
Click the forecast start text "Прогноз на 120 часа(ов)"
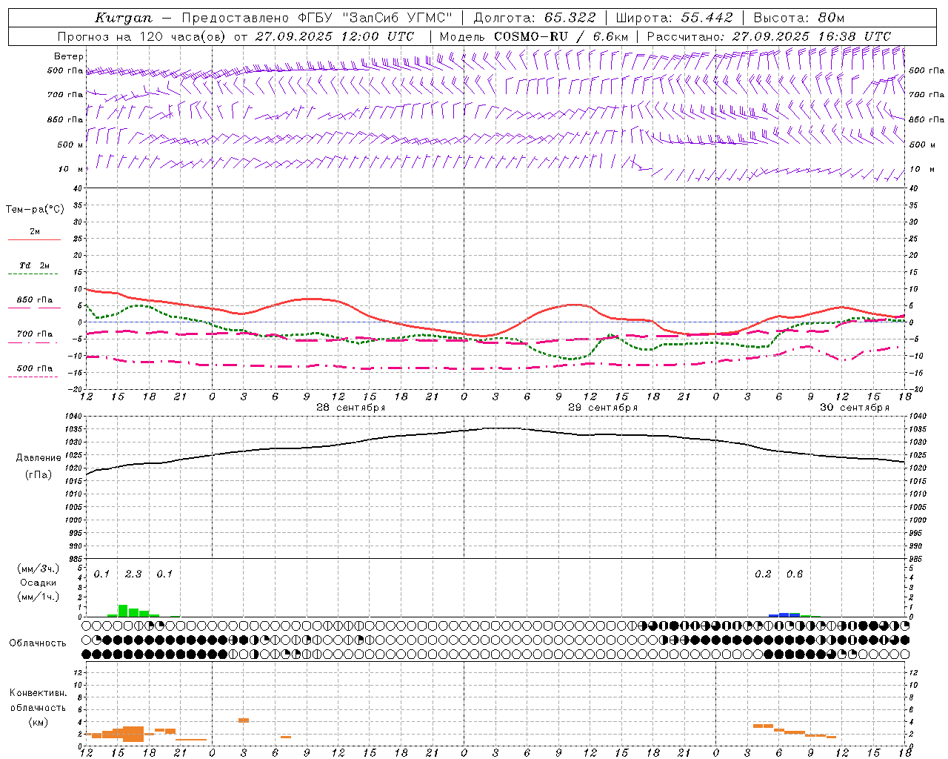tap(141, 36)
